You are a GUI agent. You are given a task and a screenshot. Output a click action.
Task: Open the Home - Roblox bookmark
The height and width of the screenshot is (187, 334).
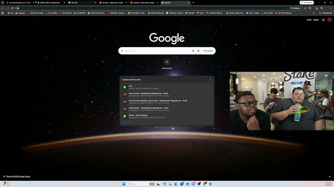pos(253,13)
